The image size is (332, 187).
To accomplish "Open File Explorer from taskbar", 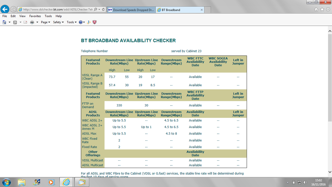I will [x=22, y=182].
